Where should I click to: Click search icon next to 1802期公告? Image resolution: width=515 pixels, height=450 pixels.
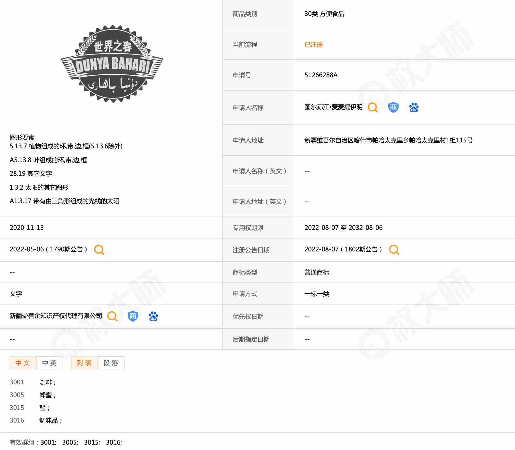point(394,250)
